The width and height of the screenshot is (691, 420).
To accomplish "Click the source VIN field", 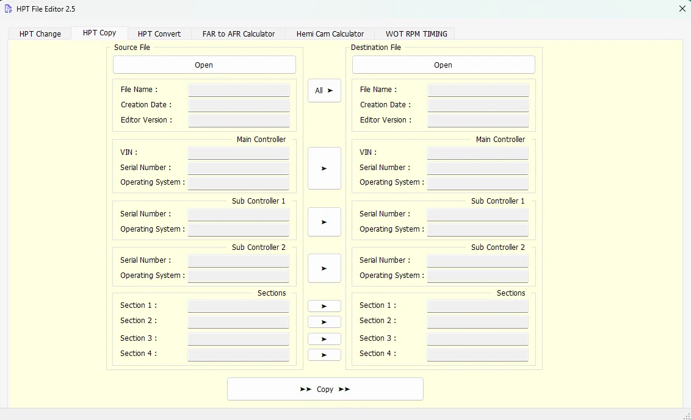I will [x=238, y=152].
